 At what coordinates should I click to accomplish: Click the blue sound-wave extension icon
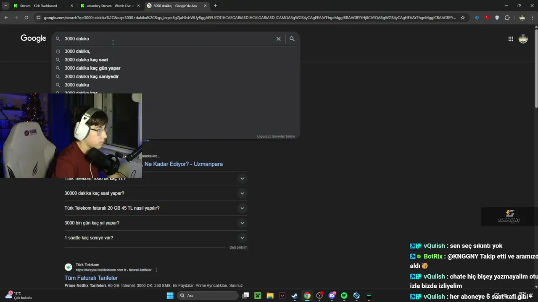point(477,18)
